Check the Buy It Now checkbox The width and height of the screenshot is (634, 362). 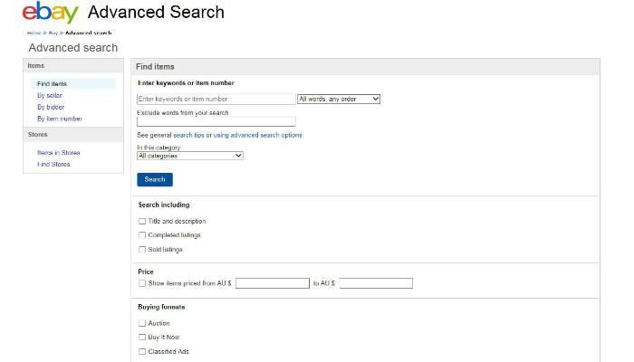pyautogui.click(x=142, y=337)
